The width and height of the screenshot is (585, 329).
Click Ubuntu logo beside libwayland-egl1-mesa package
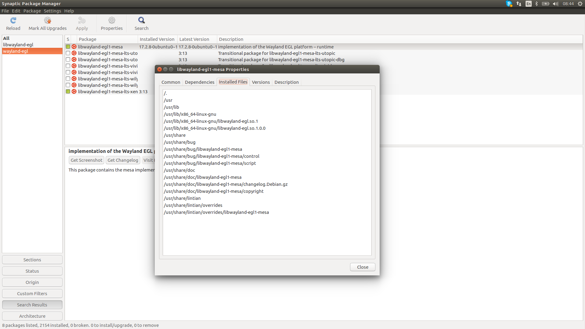74,47
